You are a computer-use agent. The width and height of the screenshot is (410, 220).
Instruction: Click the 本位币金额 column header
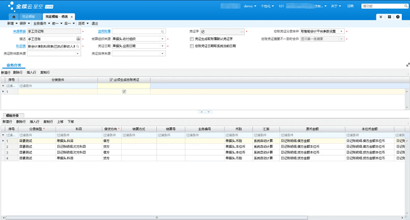pyautogui.click(x=370, y=129)
